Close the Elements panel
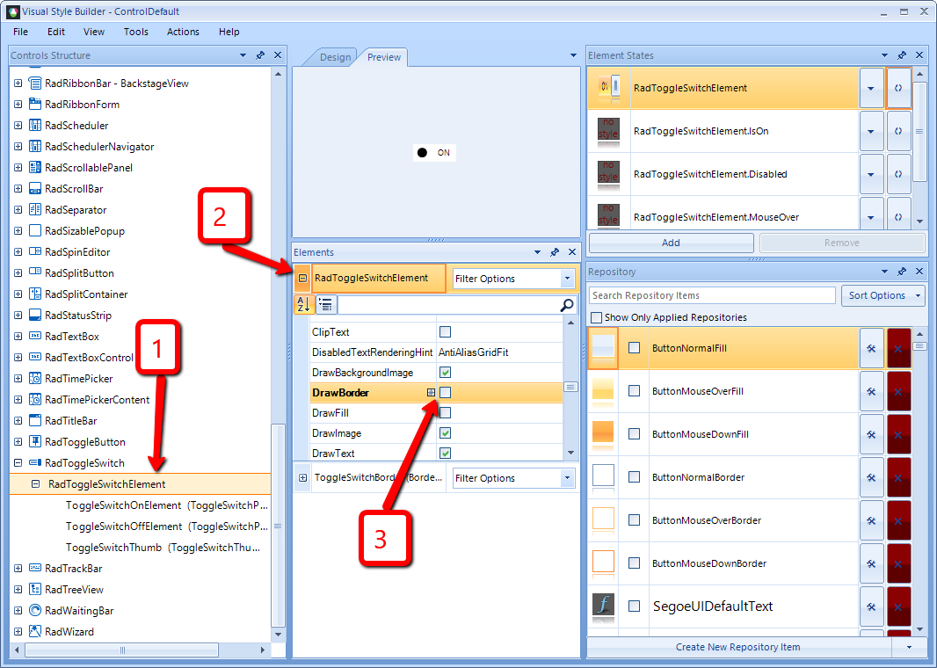The height and width of the screenshot is (668, 937). [572, 252]
